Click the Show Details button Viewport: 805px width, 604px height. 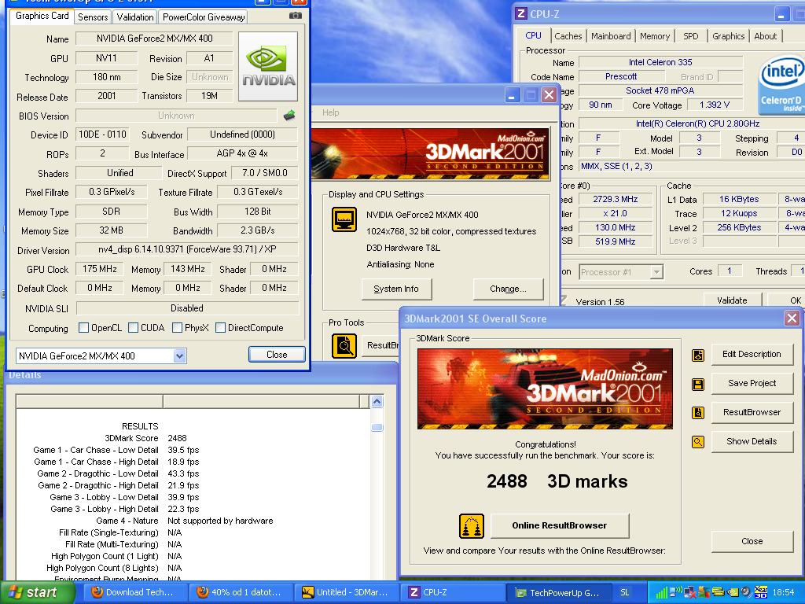coord(752,441)
